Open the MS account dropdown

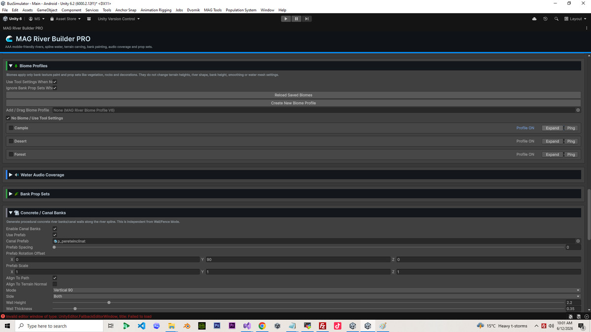36,19
